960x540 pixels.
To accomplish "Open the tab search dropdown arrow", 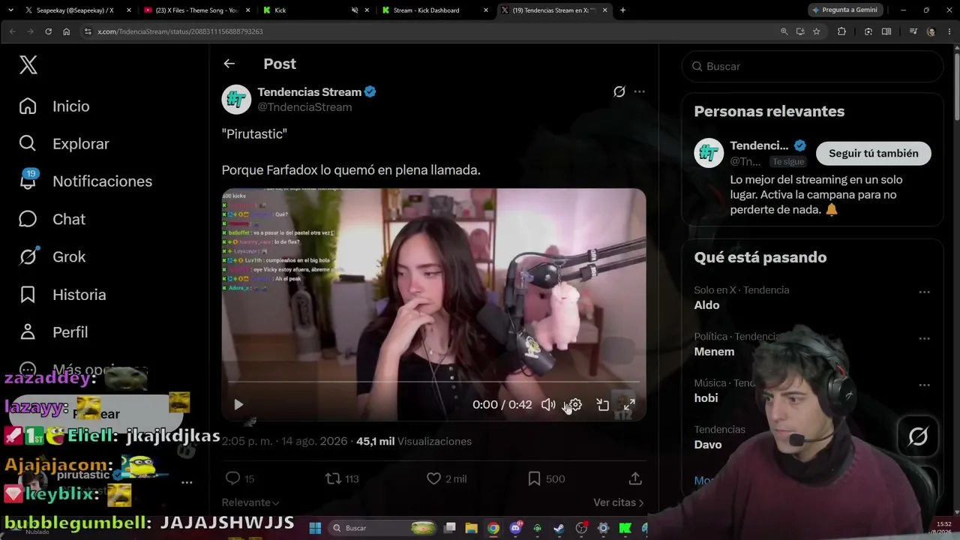I will coord(10,10).
